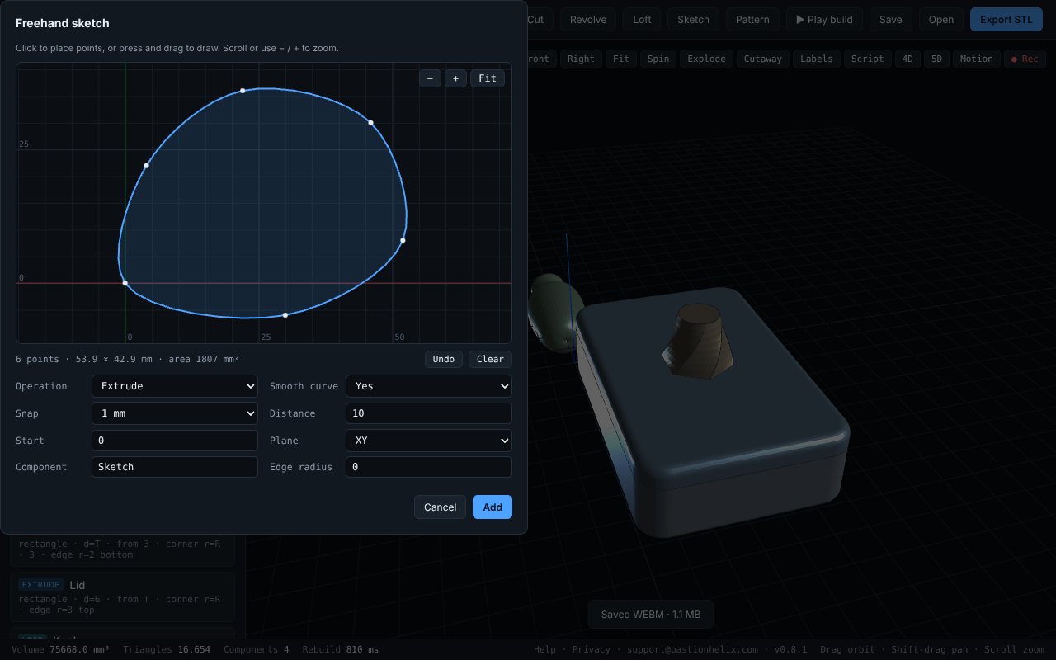1056x660 pixels.
Task: Undo the last sketch point
Action: click(x=444, y=359)
